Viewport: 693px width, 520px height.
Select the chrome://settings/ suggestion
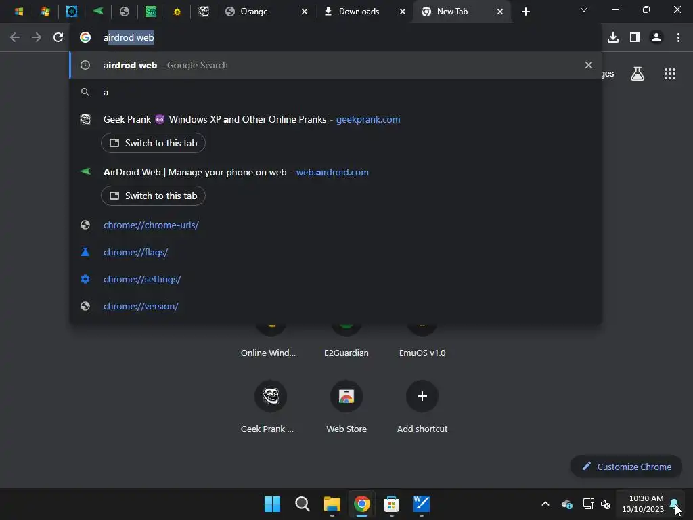click(x=336, y=279)
